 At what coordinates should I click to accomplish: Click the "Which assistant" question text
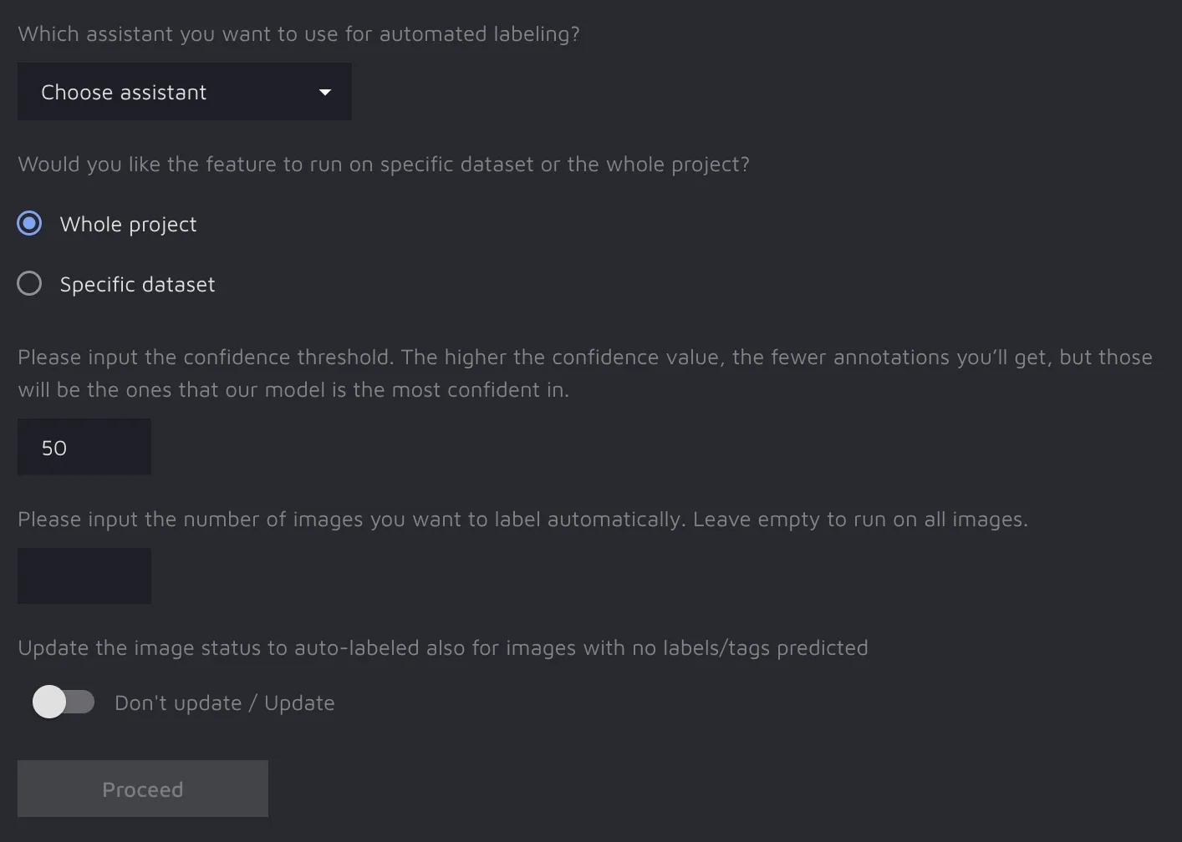[298, 34]
